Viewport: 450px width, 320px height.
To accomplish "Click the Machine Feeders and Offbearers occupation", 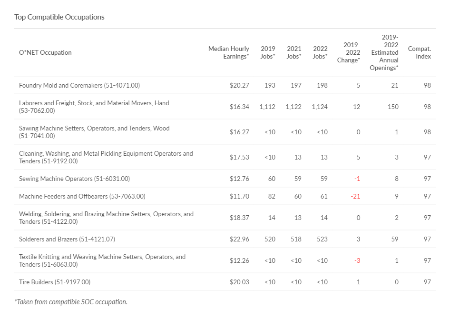I will click(x=82, y=196).
